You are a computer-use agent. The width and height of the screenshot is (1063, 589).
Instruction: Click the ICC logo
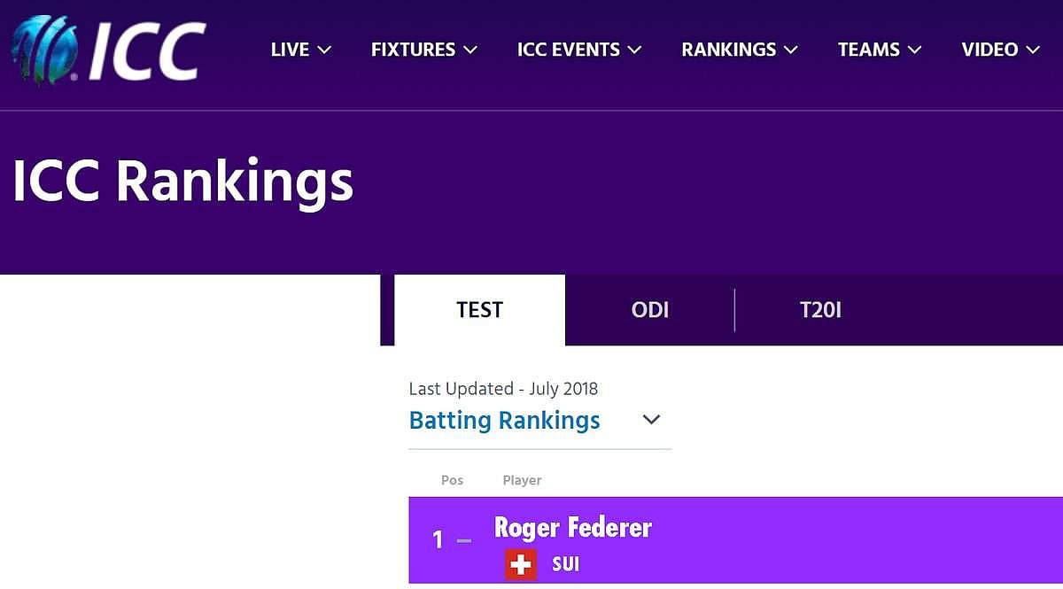pos(108,50)
